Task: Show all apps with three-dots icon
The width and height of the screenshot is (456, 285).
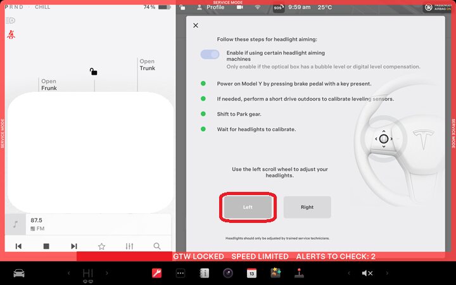Action: coord(180,273)
